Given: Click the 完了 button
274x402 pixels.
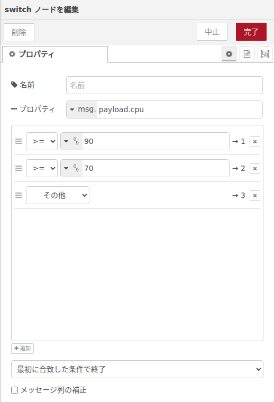Looking at the screenshot, I should tap(251, 32).
